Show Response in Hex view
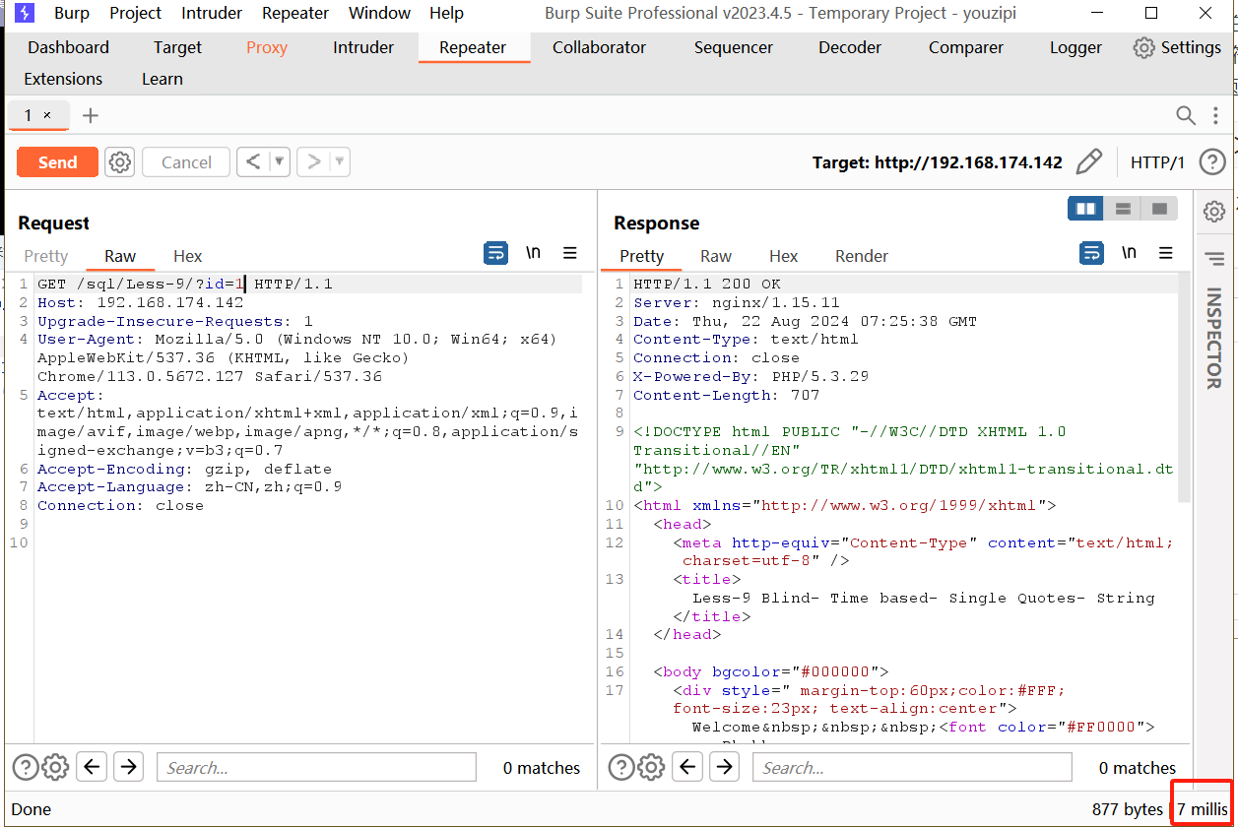 click(784, 256)
